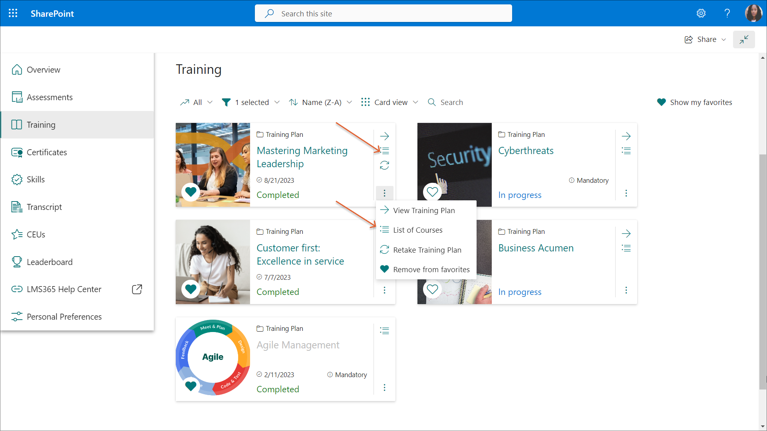
Task: Click arrow icon on Business Acumen card
Action: pyautogui.click(x=626, y=233)
